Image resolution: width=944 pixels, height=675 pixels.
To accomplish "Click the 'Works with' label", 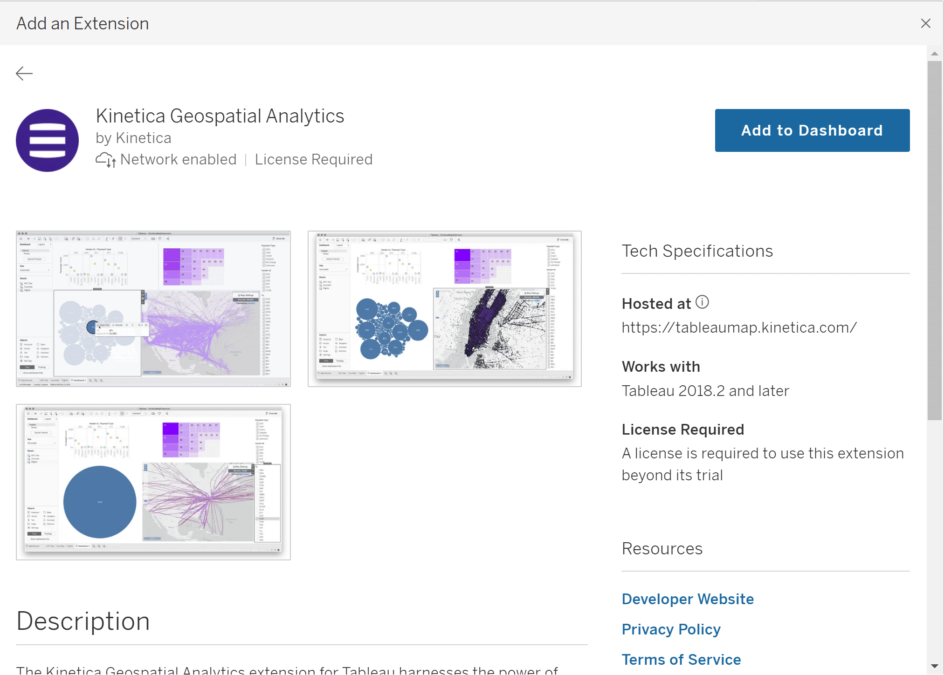I will click(x=661, y=367).
